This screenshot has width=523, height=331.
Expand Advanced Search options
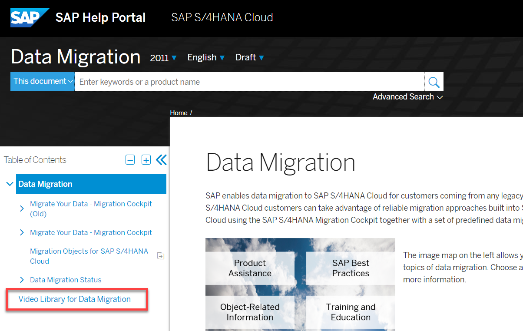(407, 97)
